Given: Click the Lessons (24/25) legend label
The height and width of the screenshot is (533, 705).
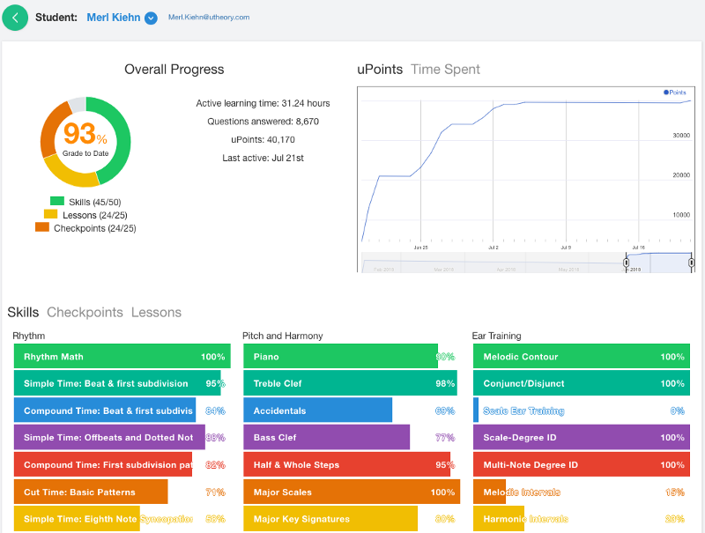Looking at the screenshot, I should tap(95, 215).
